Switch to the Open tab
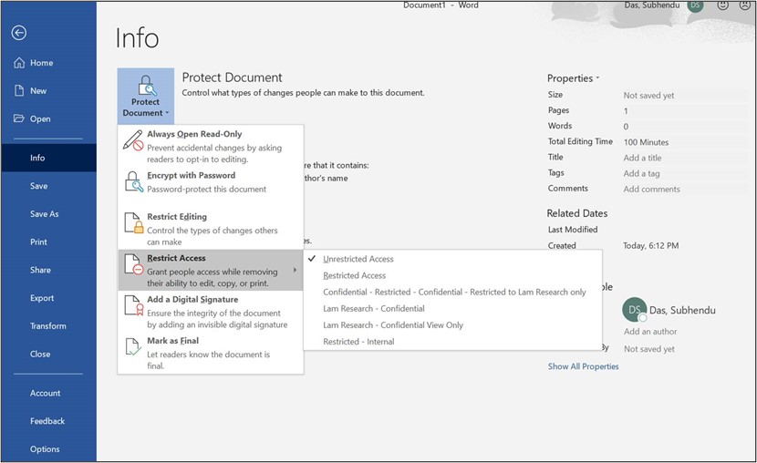The width and height of the screenshot is (757, 463). (48, 118)
